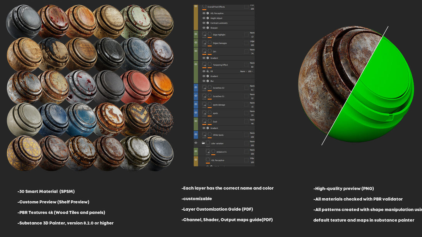
Task: Open the bottom HSL Perceptive layer's Pthr blending mode
Action: [252, 159]
